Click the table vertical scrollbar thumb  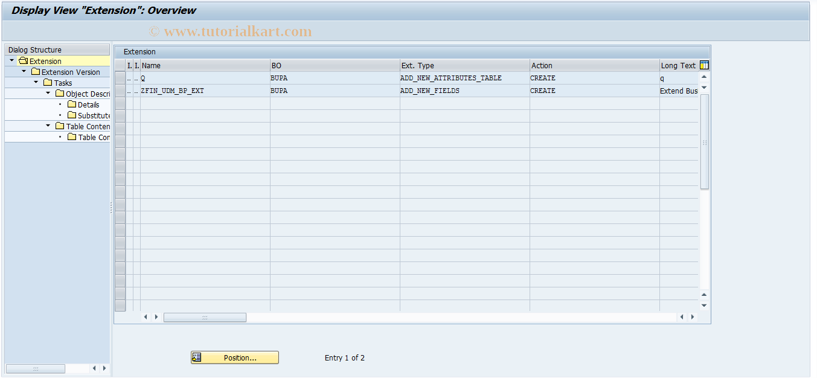coord(704,142)
